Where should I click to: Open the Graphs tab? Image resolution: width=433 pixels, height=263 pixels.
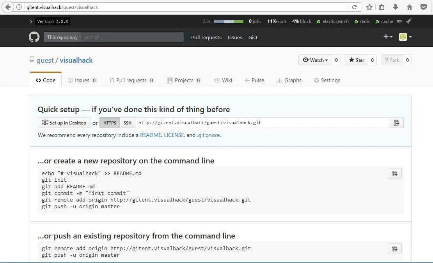click(289, 80)
